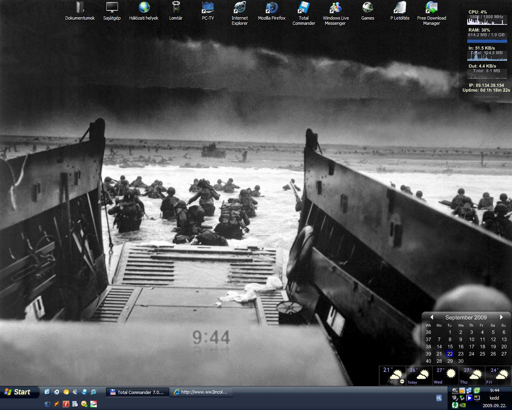Image resolution: width=512 pixels, height=410 pixels.
Task: Click the monitor '99' tray icon
Action: coord(477,398)
